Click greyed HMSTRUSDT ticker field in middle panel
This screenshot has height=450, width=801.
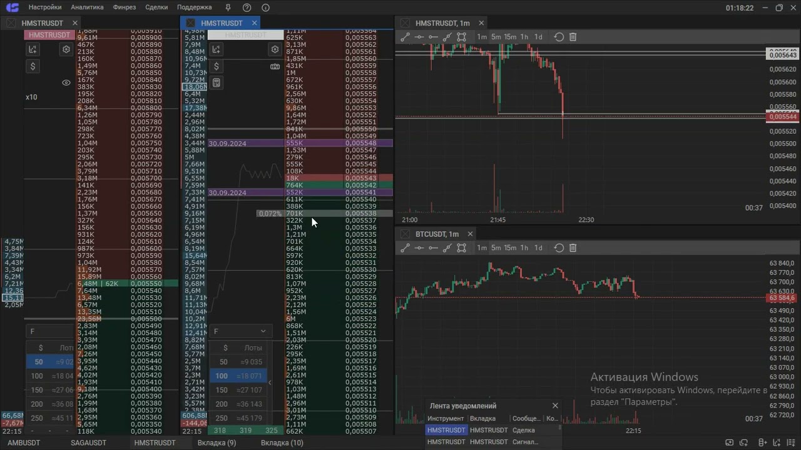(x=245, y=35)
